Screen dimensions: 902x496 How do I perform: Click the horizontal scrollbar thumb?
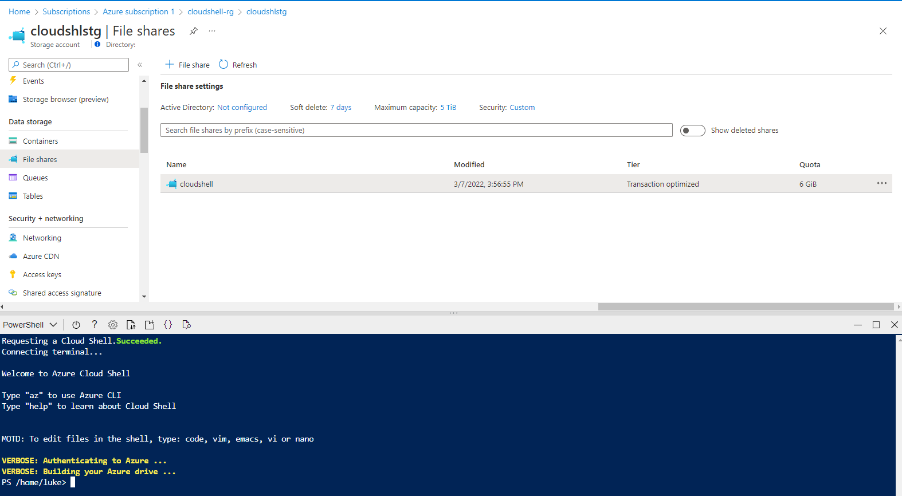(x=746, y=306)
